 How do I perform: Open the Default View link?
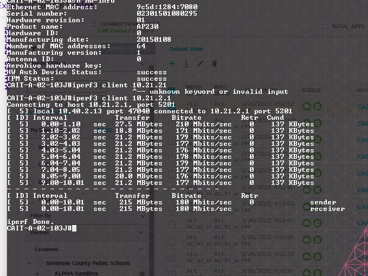(x=186, y=49)
